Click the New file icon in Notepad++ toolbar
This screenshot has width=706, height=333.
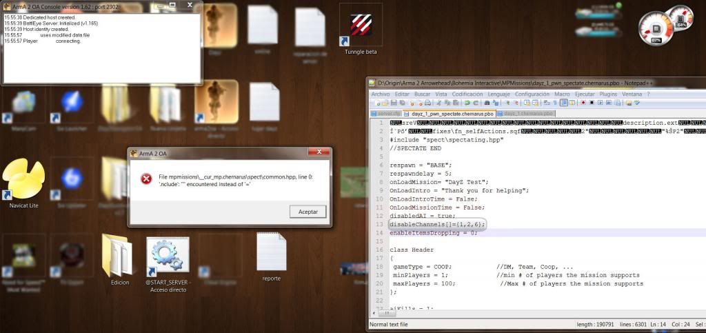pos(378,103)
